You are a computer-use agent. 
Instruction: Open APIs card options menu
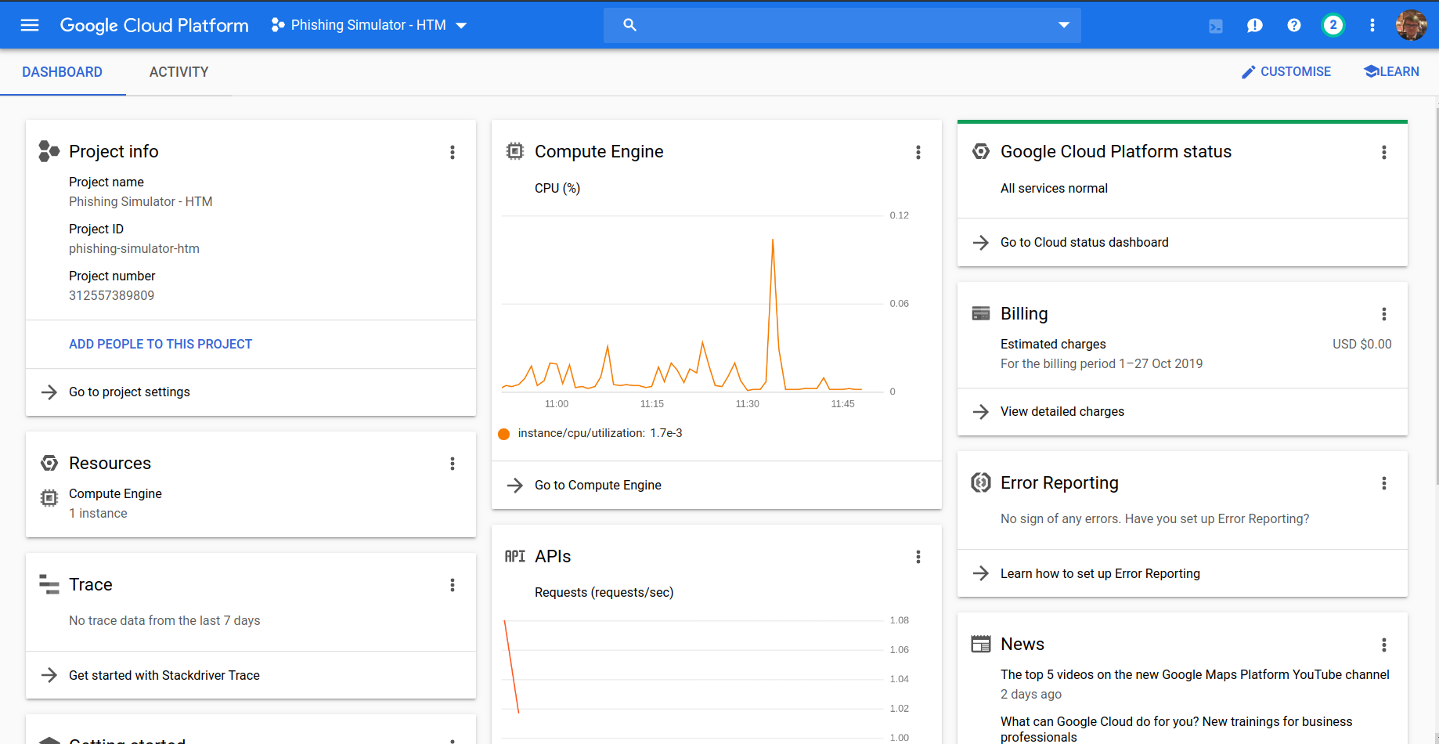coord(918,557)
